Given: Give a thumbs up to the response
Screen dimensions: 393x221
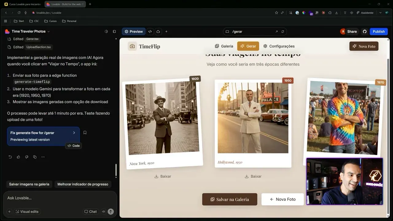Looking at the screenshot, I should pyautogui.click(x=18, y=157).
